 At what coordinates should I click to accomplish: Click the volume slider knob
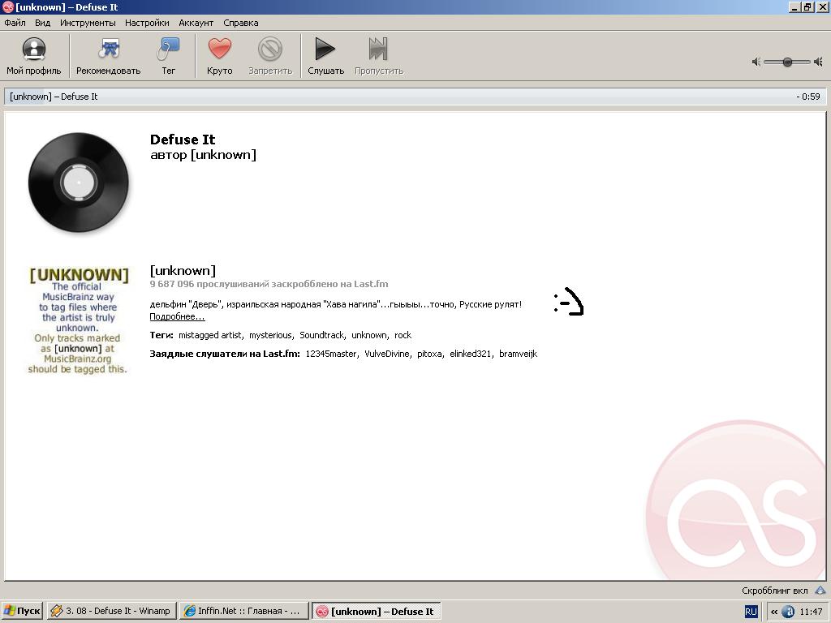[787, 62]
